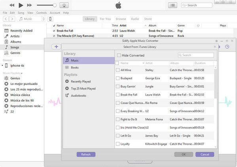This screenshot has height=167, width=237.
Task: Check the All Mine song checkbox
Action: 118,70
